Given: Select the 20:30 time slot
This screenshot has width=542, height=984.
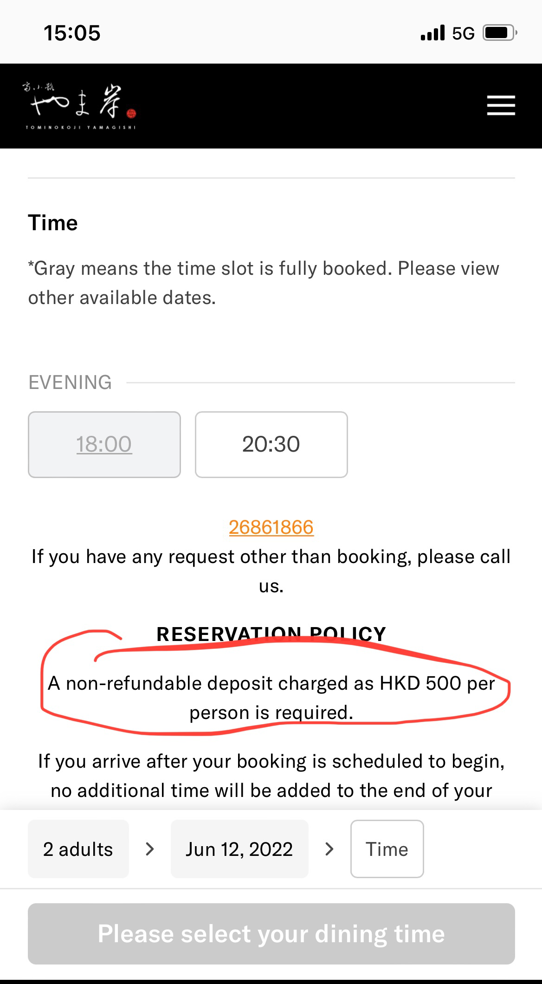Looking at the screenshot, I should [271, 445].
